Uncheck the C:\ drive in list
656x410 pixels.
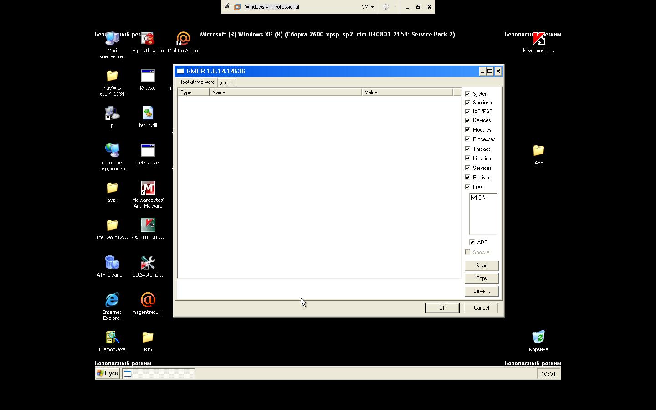tap(474, 198)
